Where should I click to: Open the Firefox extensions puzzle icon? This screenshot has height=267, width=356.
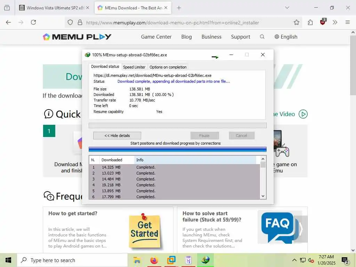pyautogui.click(x=310, y=22)
